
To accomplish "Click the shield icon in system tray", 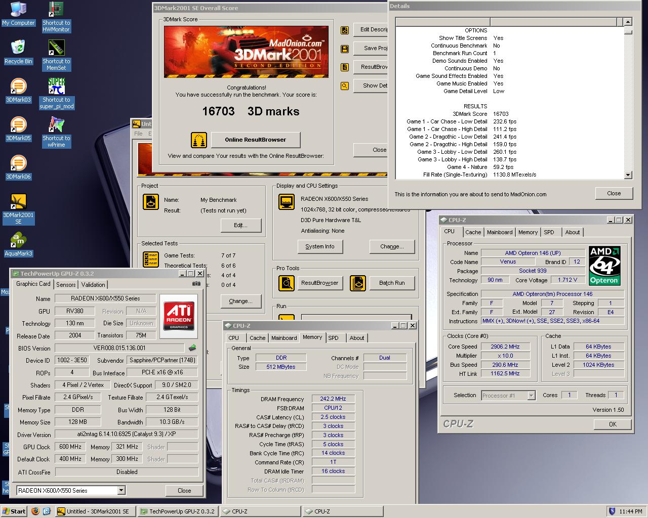I will coord(612,511).
